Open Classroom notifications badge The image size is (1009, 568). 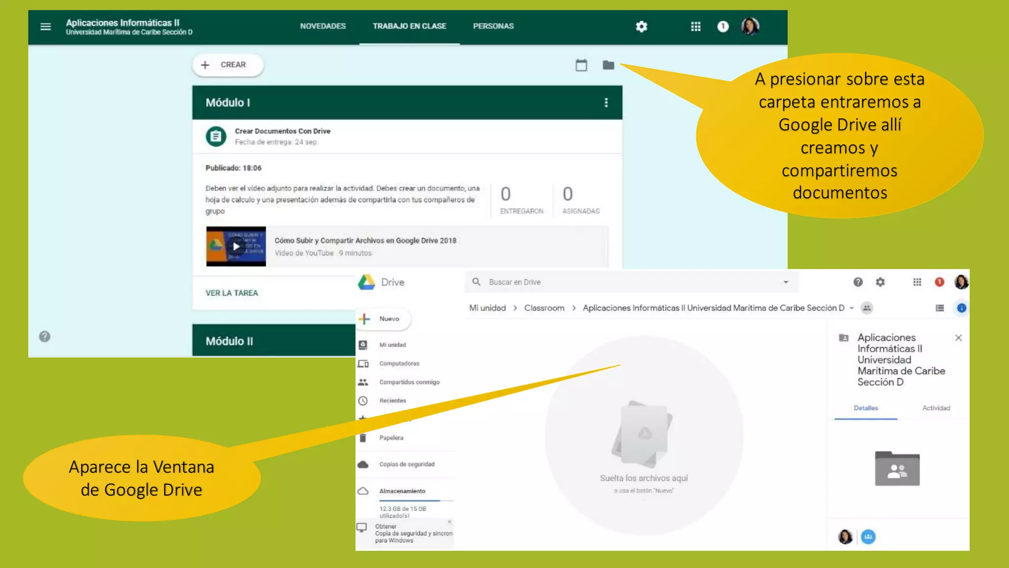point(723,27)
